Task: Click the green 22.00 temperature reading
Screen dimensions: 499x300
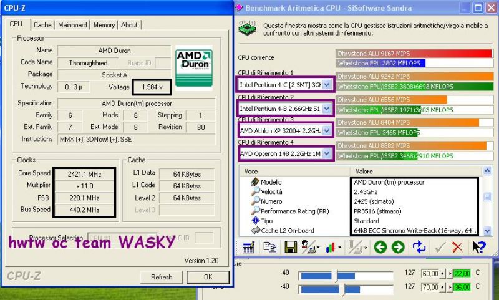Action: click(462, 273)
